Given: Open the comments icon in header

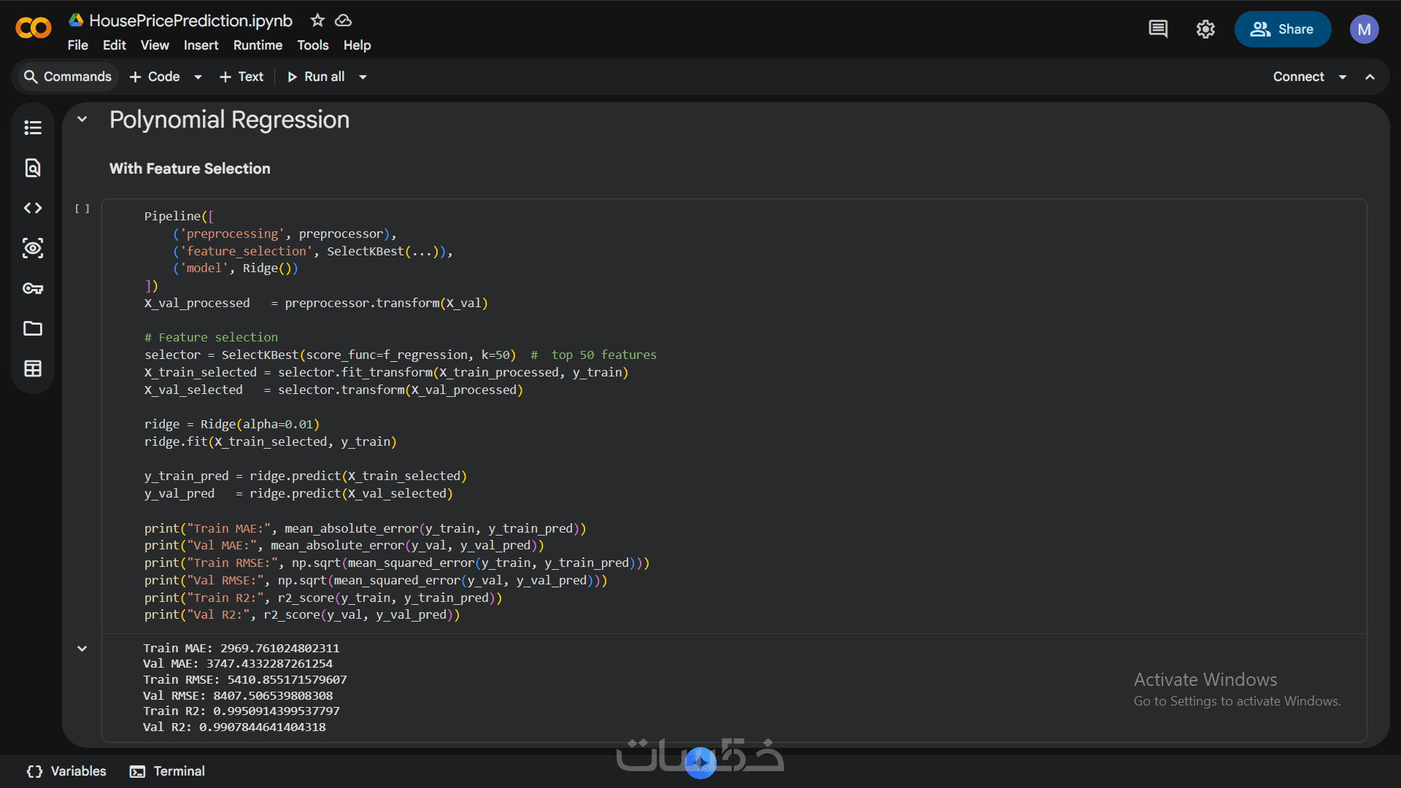Looking at the screenshot, I should coord(1158,29).
